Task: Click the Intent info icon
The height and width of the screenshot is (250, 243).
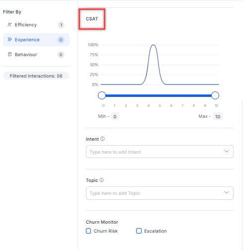Action: (x=102, y=139)
